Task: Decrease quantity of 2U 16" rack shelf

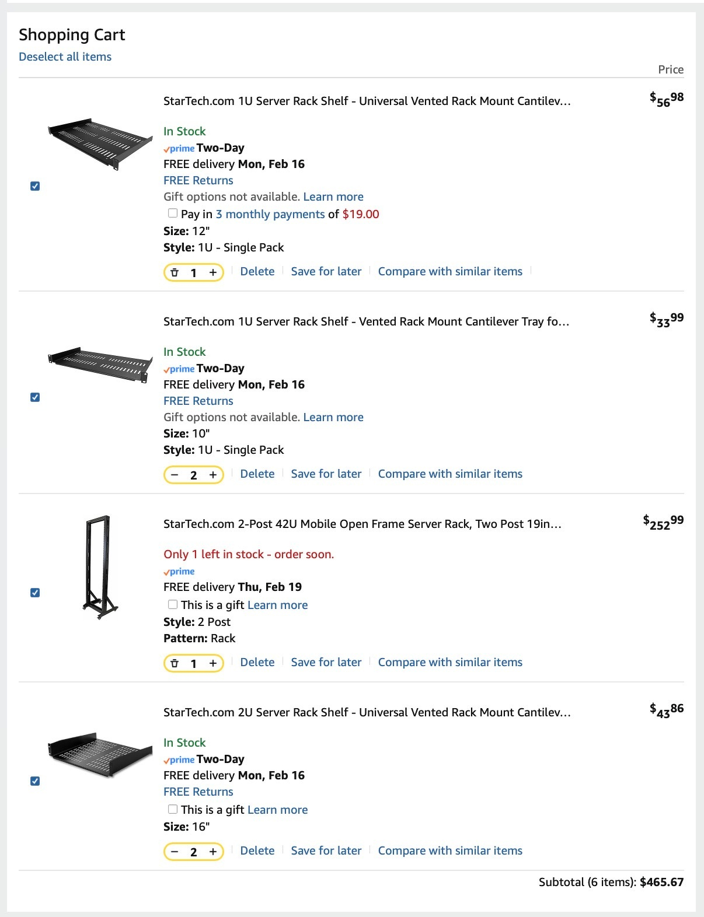Action: tap(174, 852)
